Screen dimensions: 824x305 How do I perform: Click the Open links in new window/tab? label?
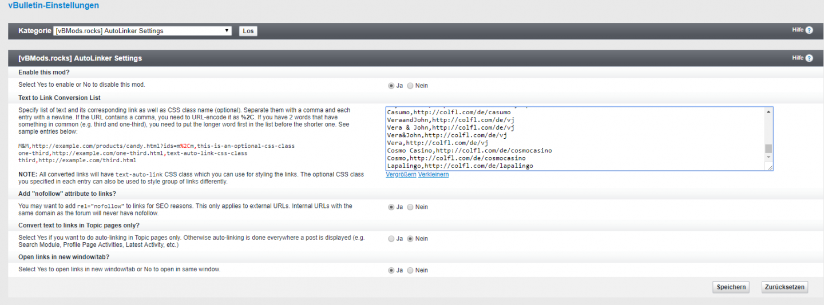tap(64, 256)
